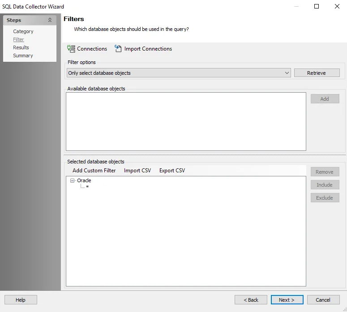Collapse the Oracle tree node
347x312 pixels.
pyautogui.click(x=72, y=180)
